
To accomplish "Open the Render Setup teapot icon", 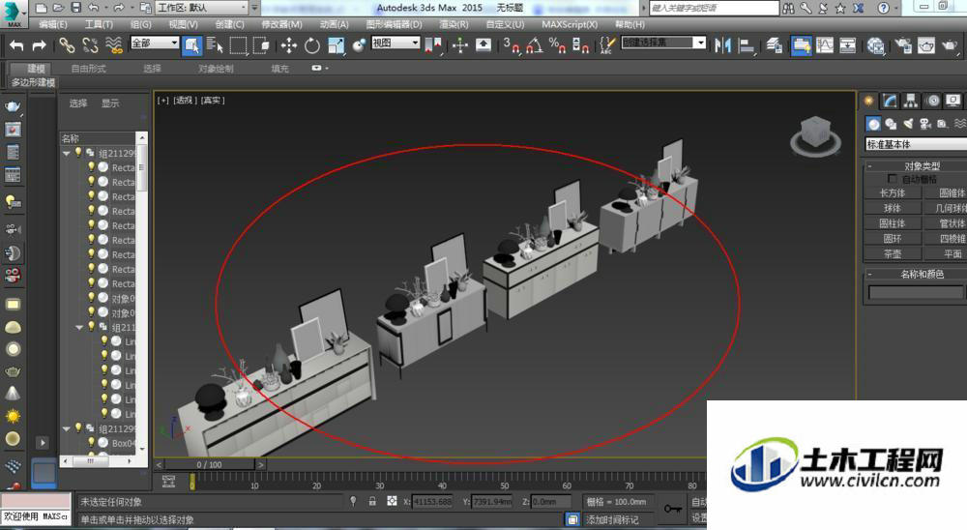I will click(x=903, y=45).
